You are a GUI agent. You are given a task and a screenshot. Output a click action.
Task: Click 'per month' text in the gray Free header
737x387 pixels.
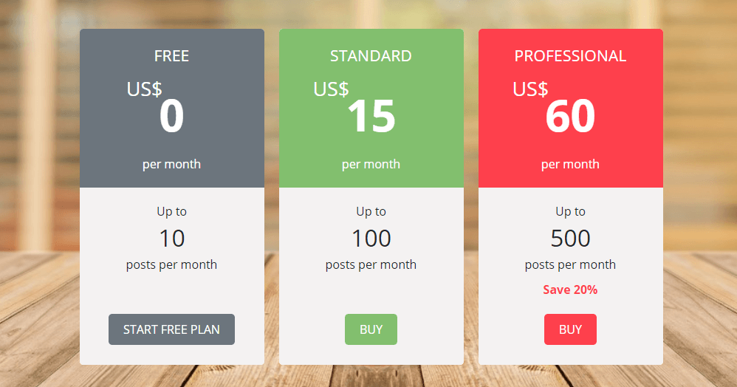tap(171, 164)
